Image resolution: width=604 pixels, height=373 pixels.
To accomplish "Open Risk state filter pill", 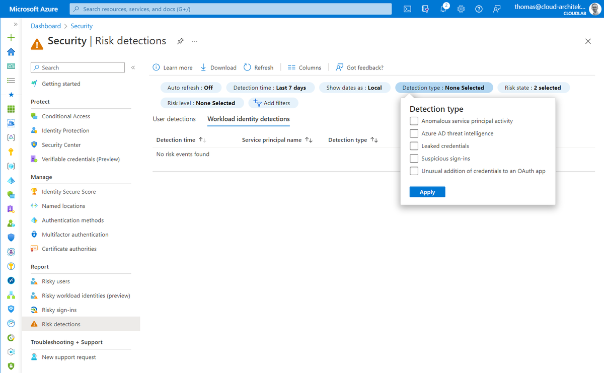I will 533,88.
